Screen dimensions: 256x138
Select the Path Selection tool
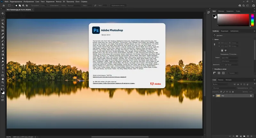(3, 72)
